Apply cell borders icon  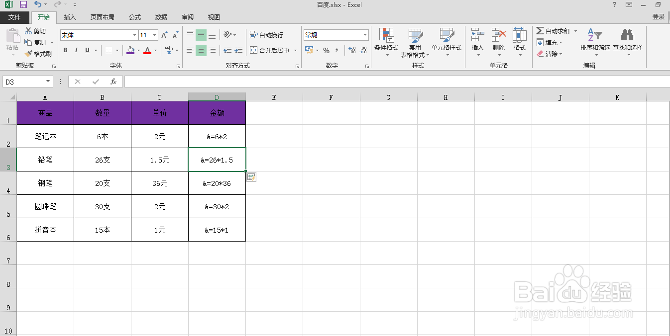109,50
